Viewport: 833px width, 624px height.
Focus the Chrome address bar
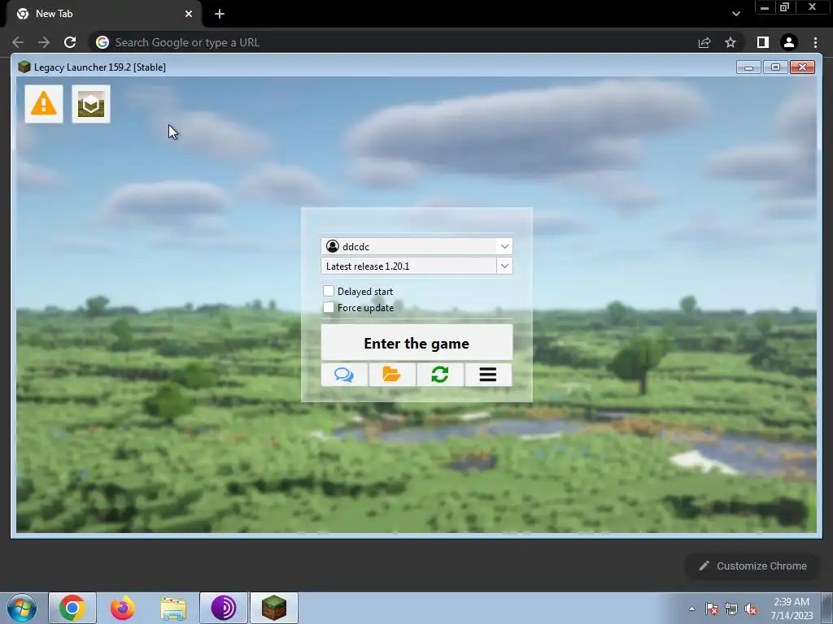click(393, 42)
